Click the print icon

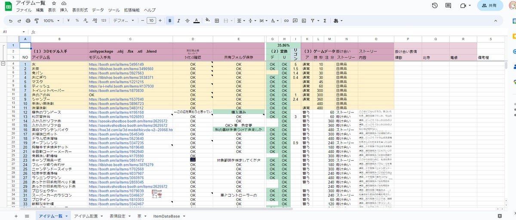(x=28, y=21)
